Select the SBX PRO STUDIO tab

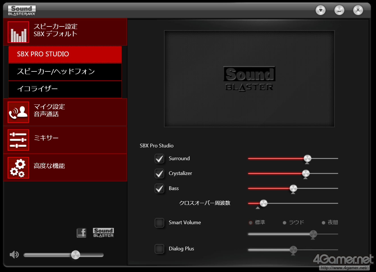65,54
